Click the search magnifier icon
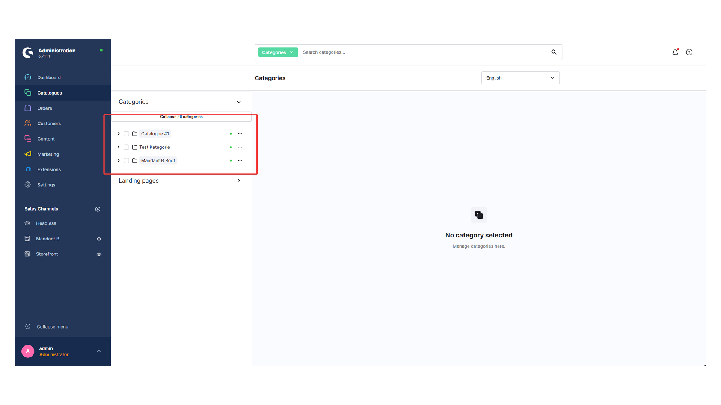This screenshot has height=405, width=721. point(554,52)
